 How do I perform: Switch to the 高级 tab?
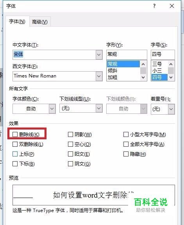tap(40, 22)
